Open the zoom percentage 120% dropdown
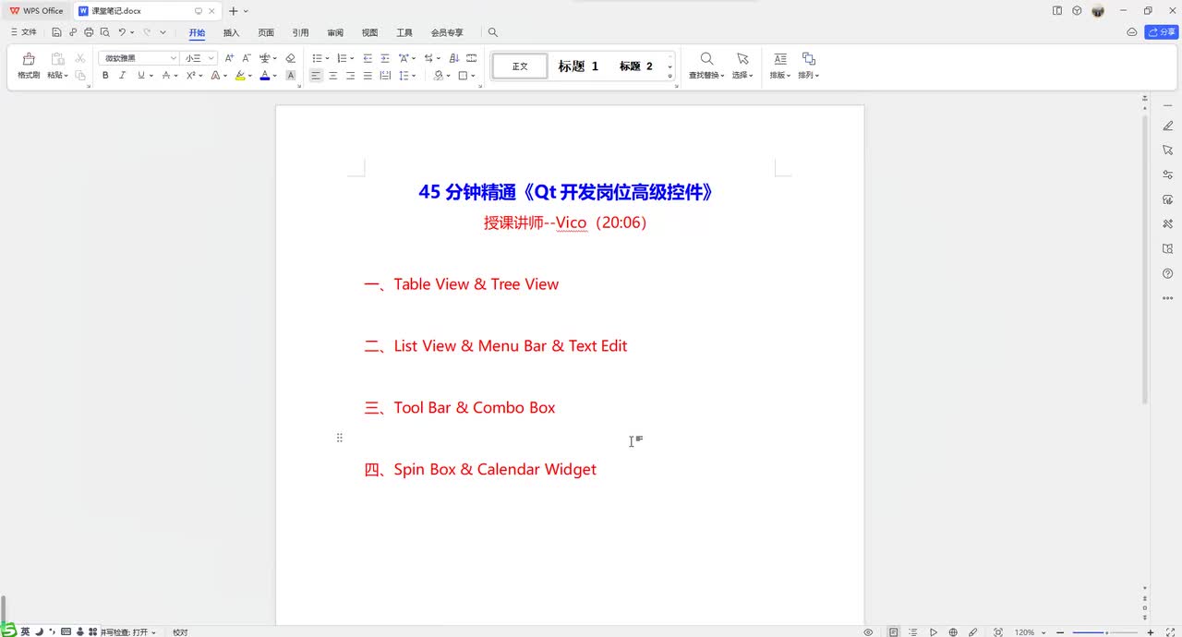The width and height of the screenshot is (1182, 637). coord(1030,632)
